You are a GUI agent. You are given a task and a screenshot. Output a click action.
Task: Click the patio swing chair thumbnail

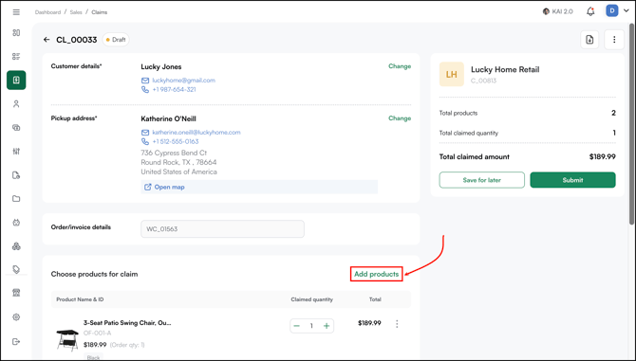click(67, 340)
